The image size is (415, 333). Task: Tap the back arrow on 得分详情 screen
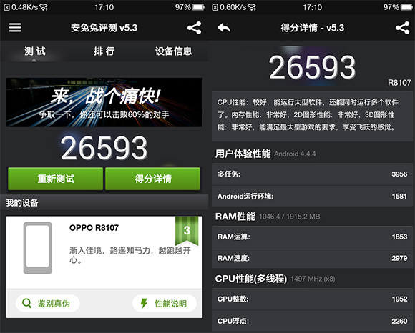coord(224,28)
